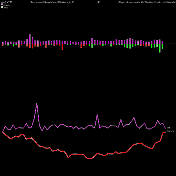
Task: Click the Volume legend color swatch
Action: tap(2, 4)
